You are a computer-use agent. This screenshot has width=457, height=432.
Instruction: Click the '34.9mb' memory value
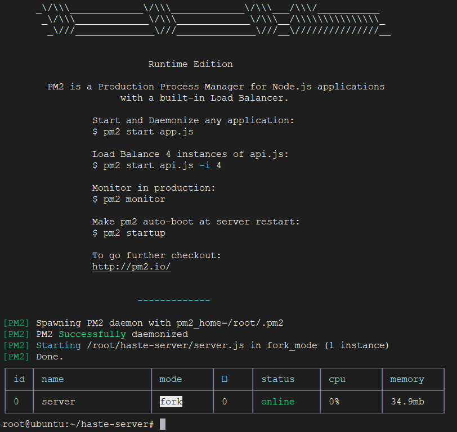point(407,402)
